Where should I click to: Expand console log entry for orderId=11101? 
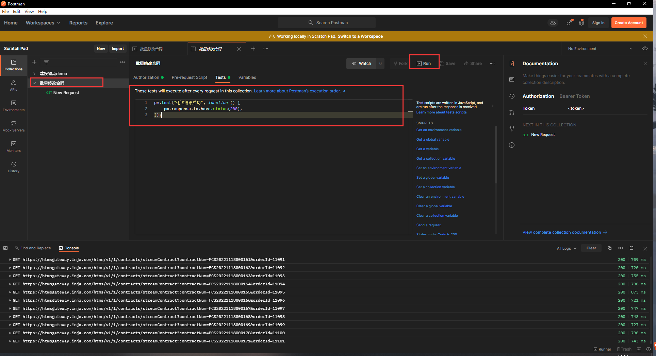pyautogui.click(x=10, y=341)
